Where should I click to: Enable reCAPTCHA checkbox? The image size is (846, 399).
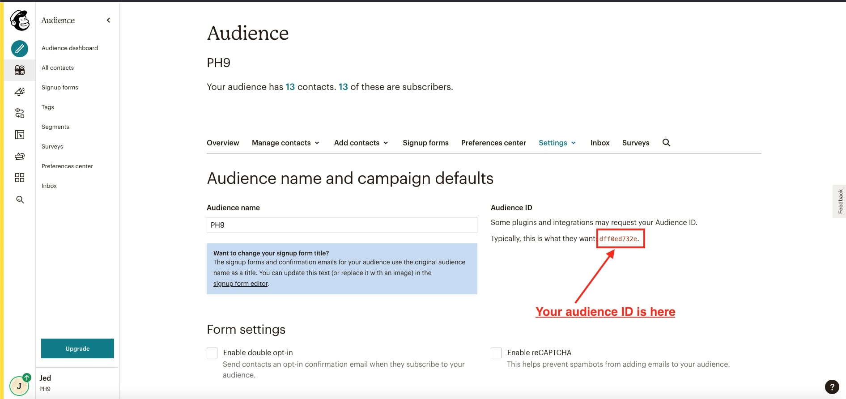(x=496, y=353)
